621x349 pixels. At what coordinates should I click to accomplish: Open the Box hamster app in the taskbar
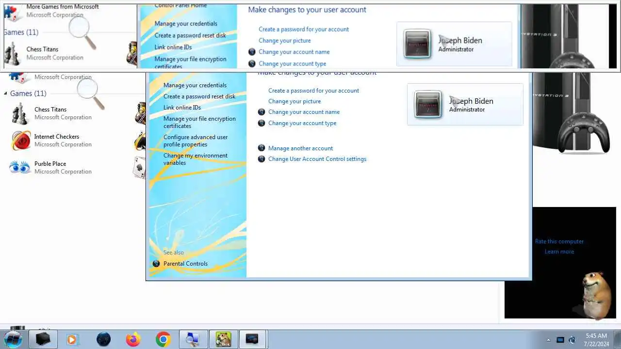click(224, 339)
